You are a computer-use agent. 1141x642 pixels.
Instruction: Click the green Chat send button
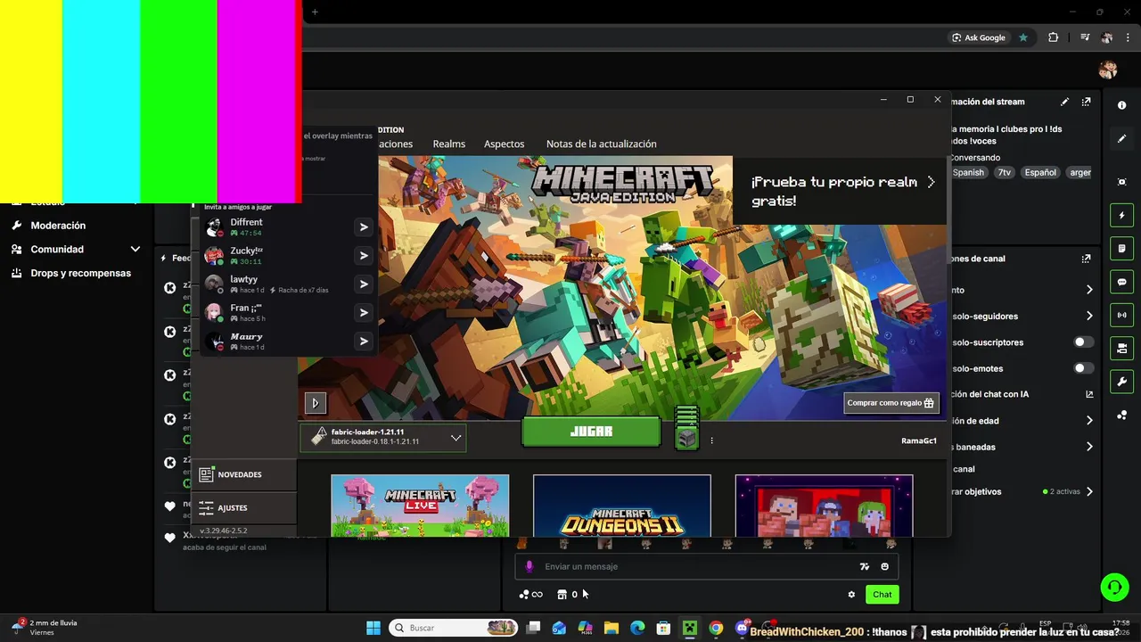[x=882, y=595]
